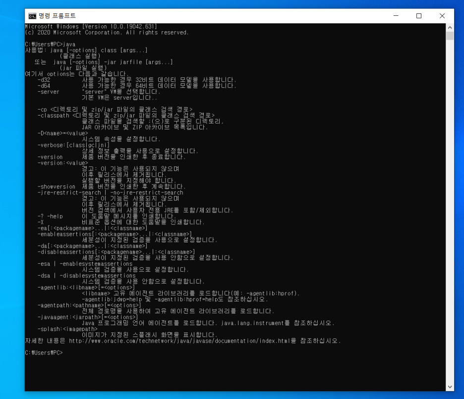Click the '-X' option text
Viewport: 464px width, 399px height.
point(41,222)
